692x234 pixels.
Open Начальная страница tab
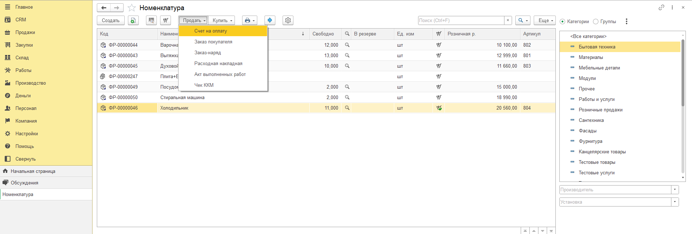[x=46, y=171]
